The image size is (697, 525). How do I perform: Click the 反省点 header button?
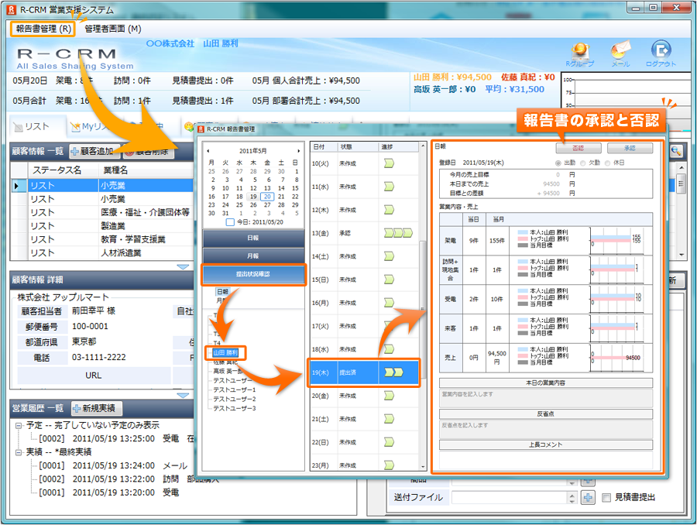(x=546, y=413)
